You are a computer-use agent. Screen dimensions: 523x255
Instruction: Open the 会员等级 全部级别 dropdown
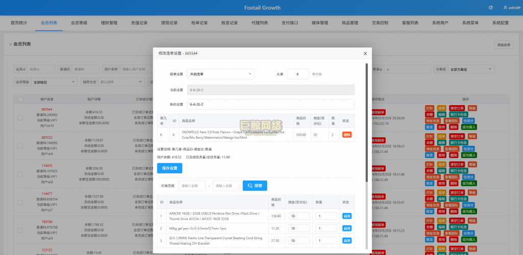(x=54, y=82)
